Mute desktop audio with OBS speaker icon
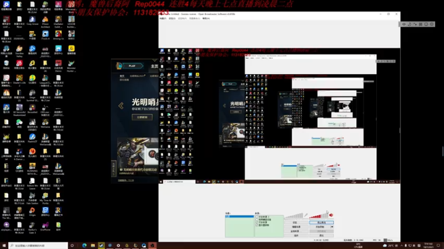The height and width of the screenshot is (249, 444). (x=331, y=215)
